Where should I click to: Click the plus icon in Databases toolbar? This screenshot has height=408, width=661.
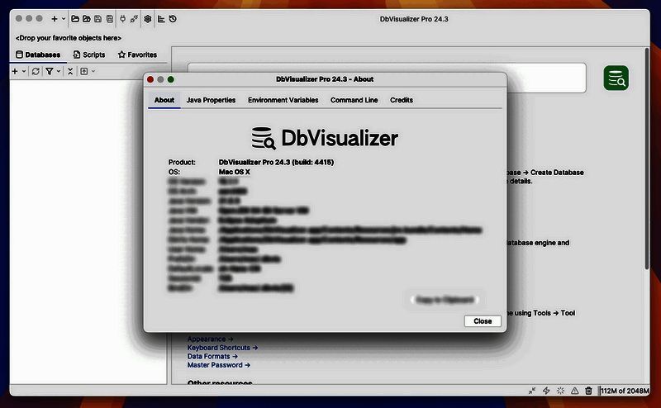(x=15, y=71)
